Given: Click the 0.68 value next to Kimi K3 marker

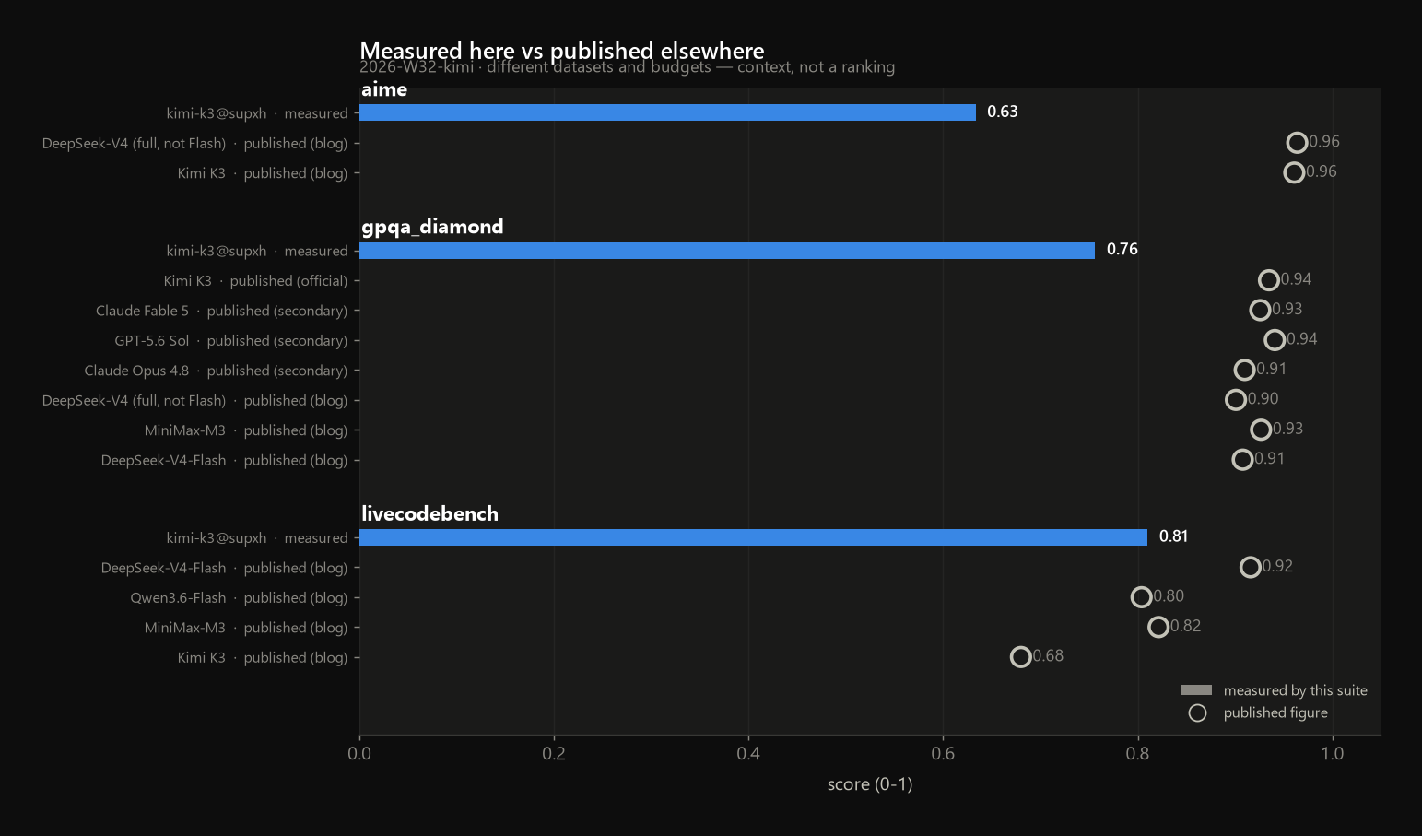Looking at the screenshot, I should pos(1048,656).
